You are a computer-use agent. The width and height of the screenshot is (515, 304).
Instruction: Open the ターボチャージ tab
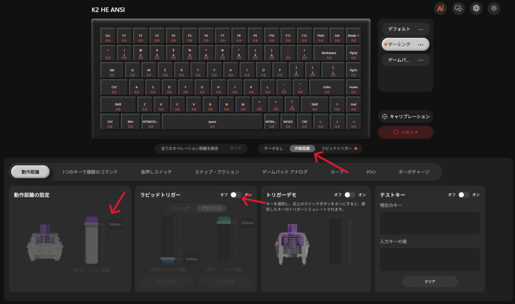click(x=414, y=172)
